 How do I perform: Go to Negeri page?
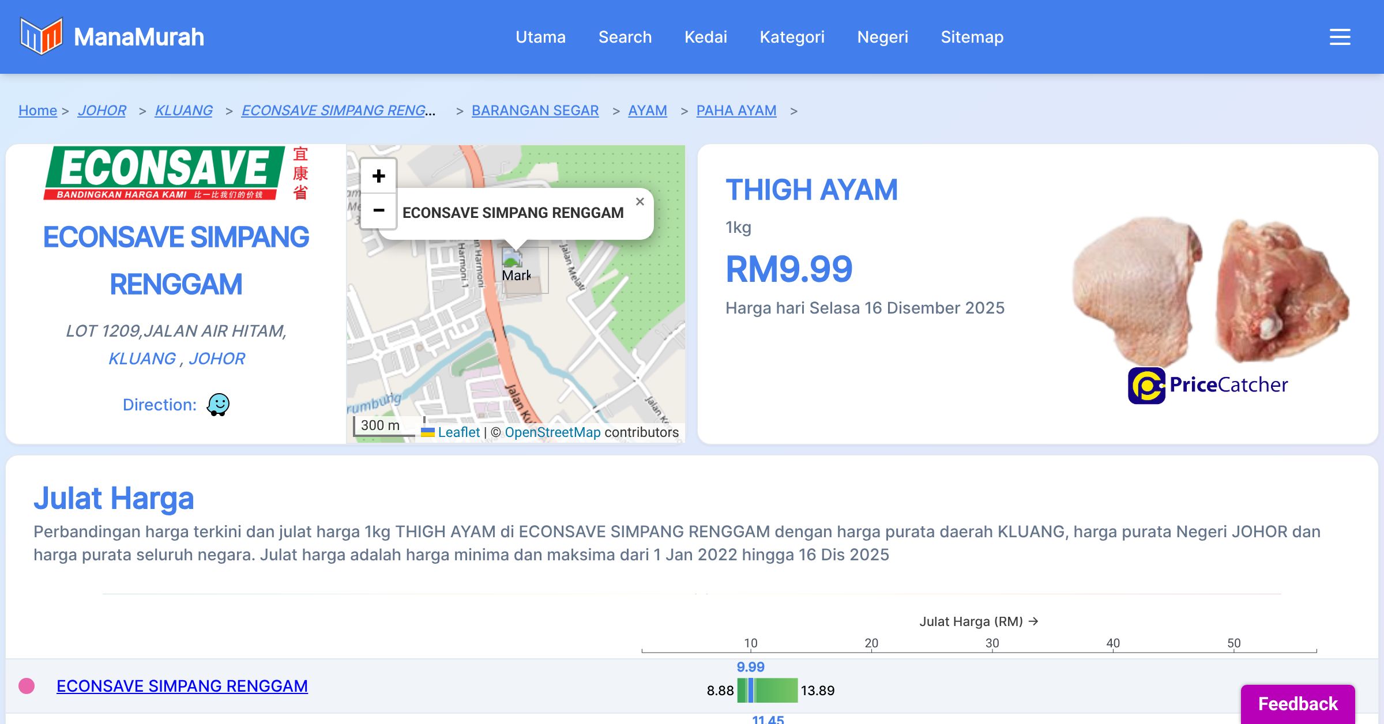882,37
